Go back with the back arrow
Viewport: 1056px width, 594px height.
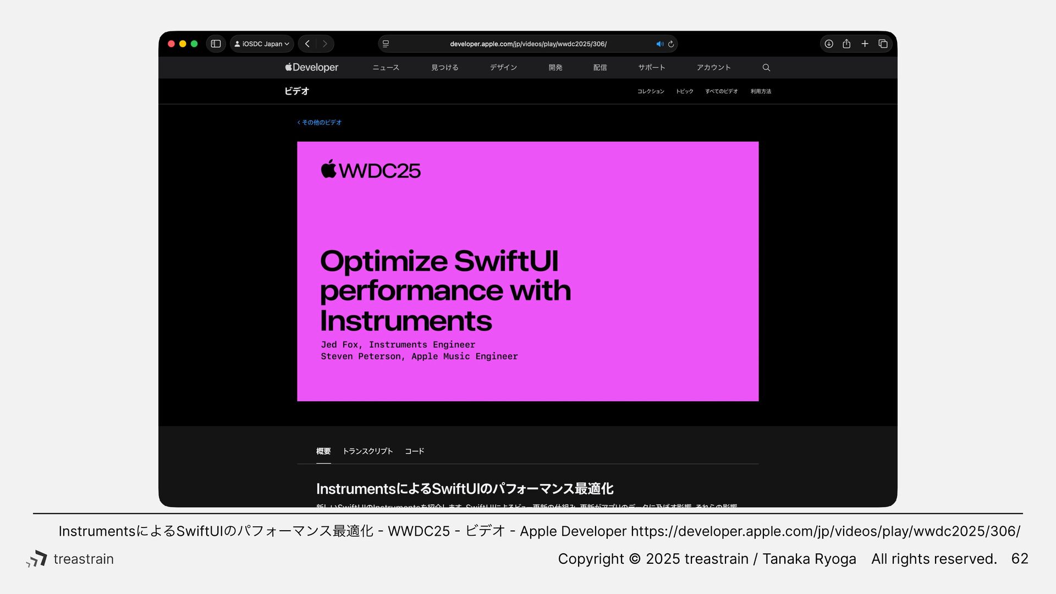click(x=307, y=44)
